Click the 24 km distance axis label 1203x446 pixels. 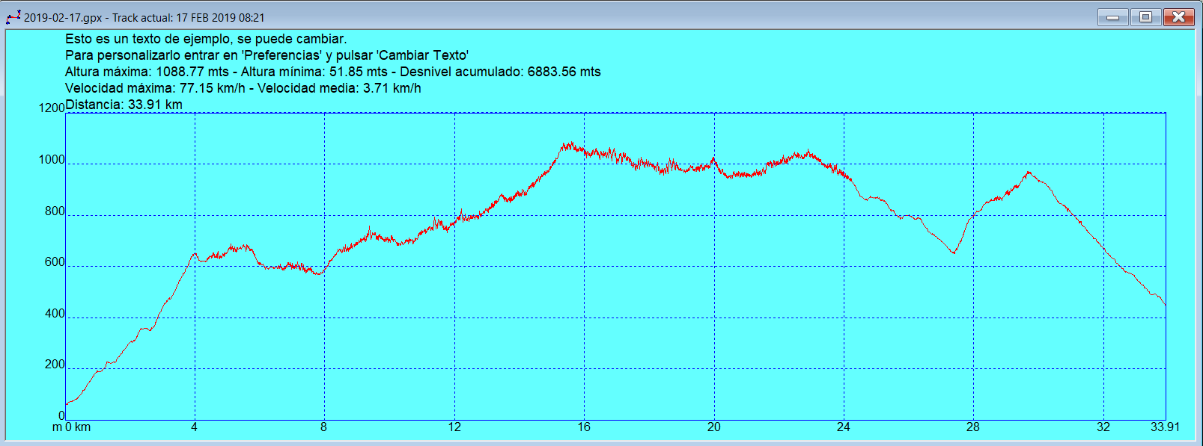pos(844,427)
